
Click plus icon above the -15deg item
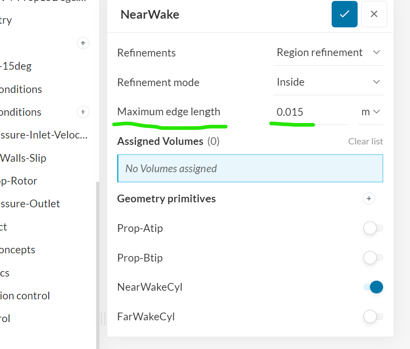click(82, 43)
